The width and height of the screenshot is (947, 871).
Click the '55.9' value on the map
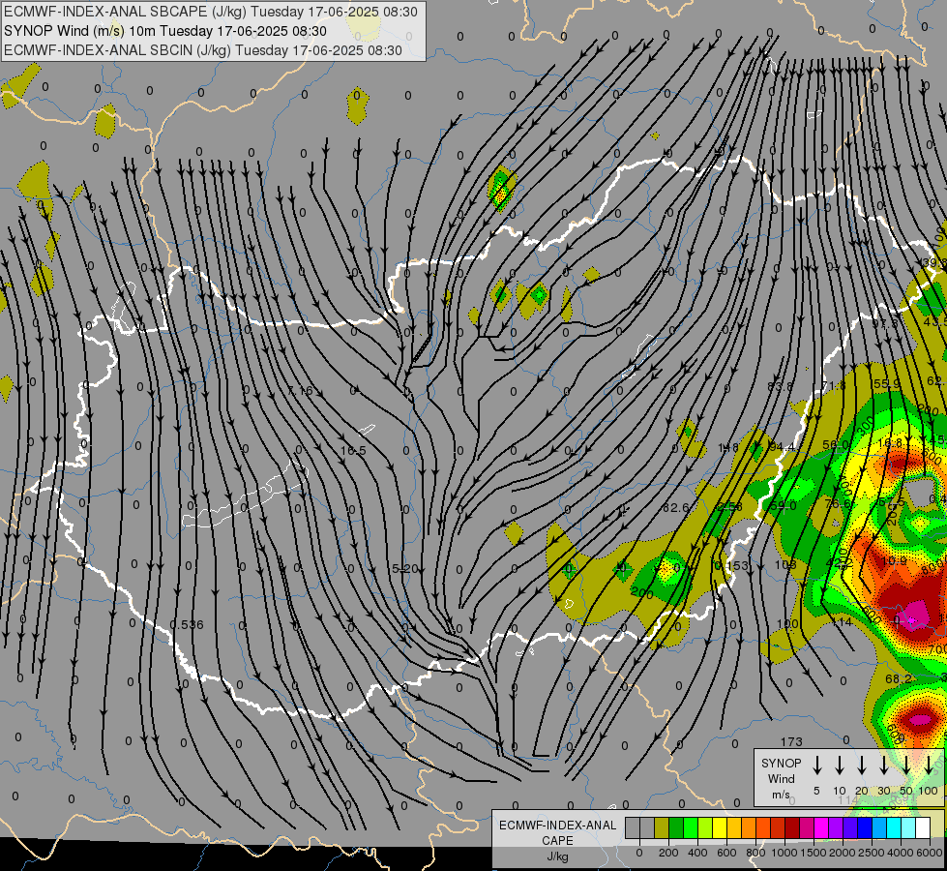[887, 384]
